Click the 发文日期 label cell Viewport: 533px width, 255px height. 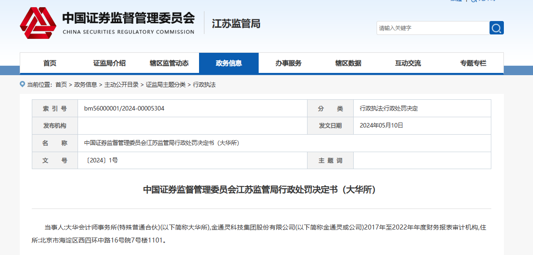click(330, 126)
